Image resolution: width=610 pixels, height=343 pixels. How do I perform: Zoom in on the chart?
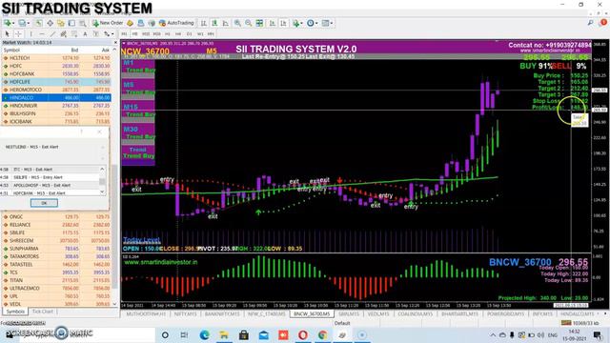click(x=237, y=23)
